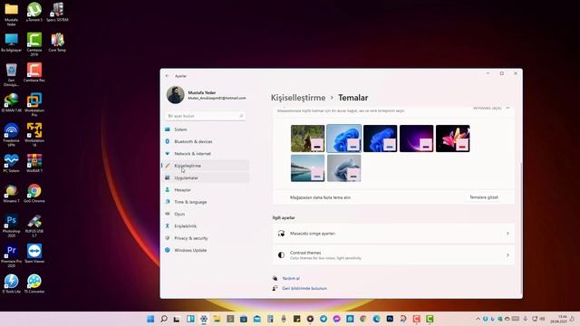The height and width of the screenshot is (326, 580).
Task: Open Sistem in the settings sidebar
Action: 206,129
